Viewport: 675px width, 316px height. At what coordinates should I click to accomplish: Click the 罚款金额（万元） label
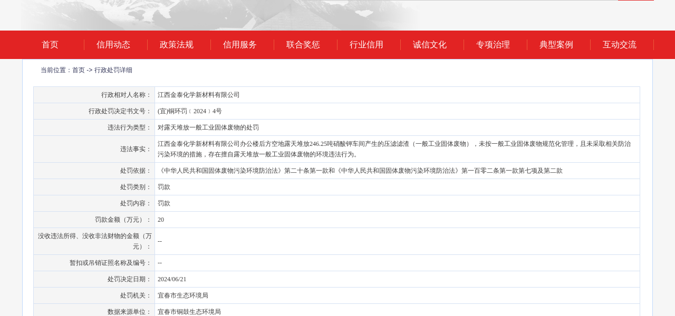coord(123,220)
